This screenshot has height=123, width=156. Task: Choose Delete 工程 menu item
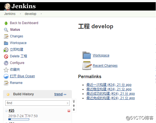click(x=19, y=56)
